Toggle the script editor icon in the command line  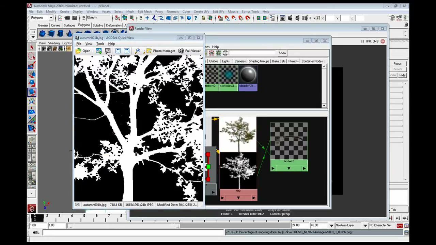406,232
